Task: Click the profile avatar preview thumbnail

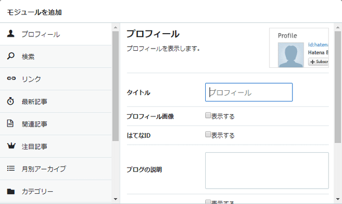Action: (x=291, y=54)
